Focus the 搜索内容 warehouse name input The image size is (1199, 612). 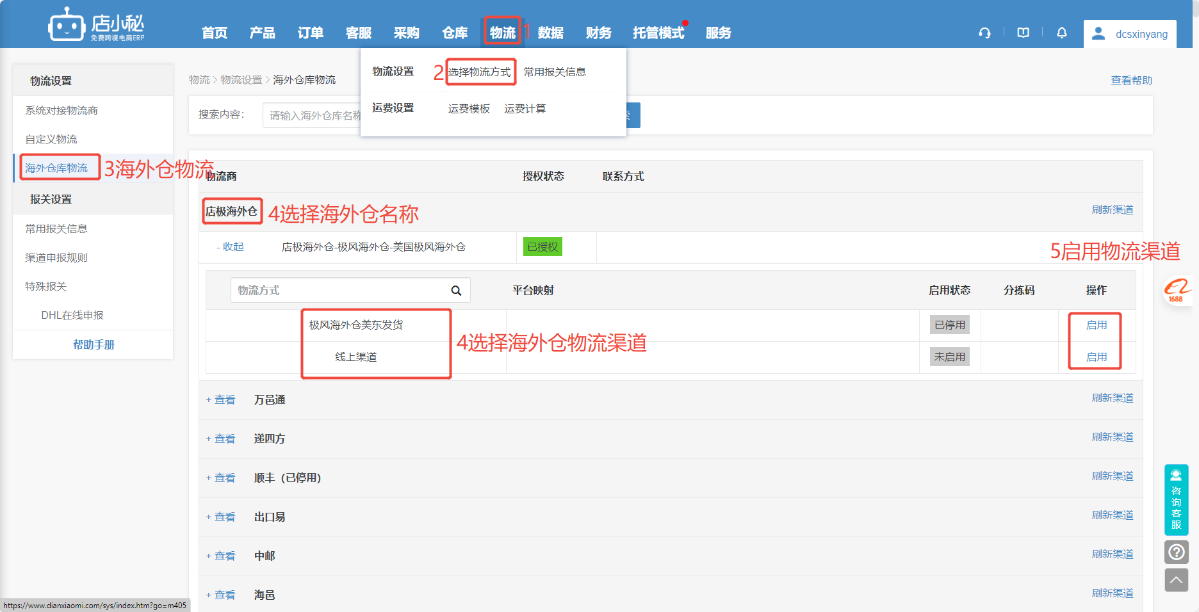point(312,115)
